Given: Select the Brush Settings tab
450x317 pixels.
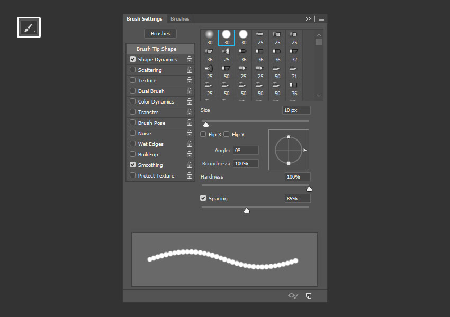Looking at the screenshot, I should (145, 19).
